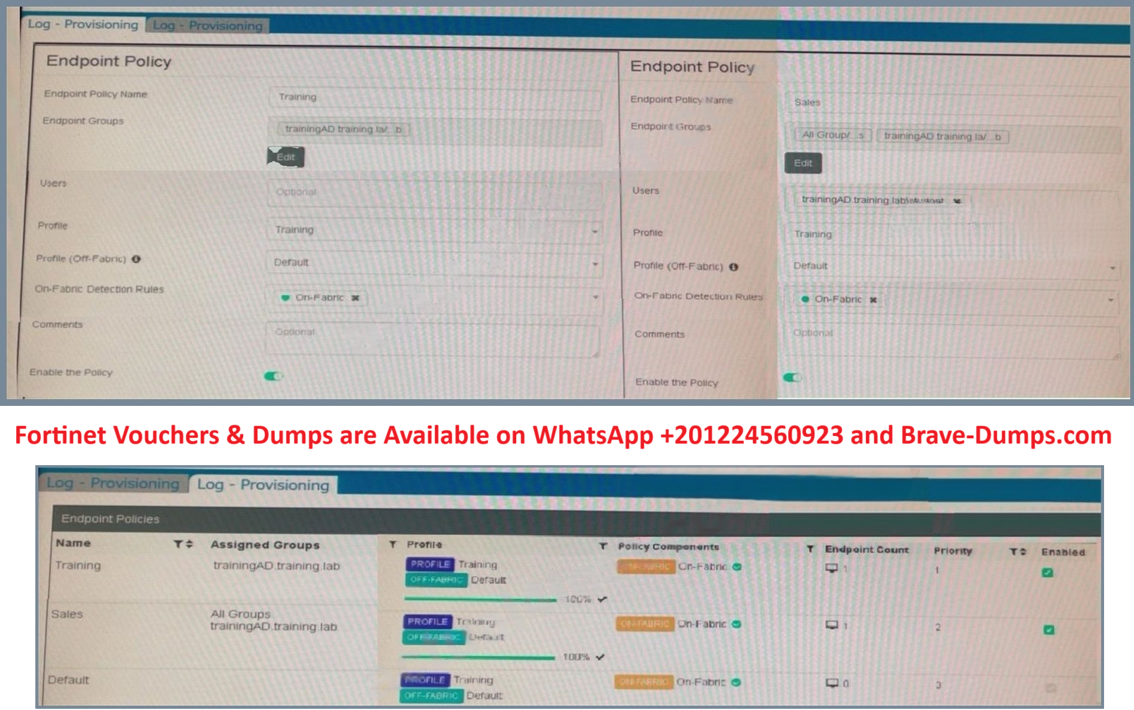Image resolution: width=1134 pixels, height=710 pixels.
Task: Click info icon beside Profile (Off-Fabric) in Sales policy
Action: click(x=733, y=267)
